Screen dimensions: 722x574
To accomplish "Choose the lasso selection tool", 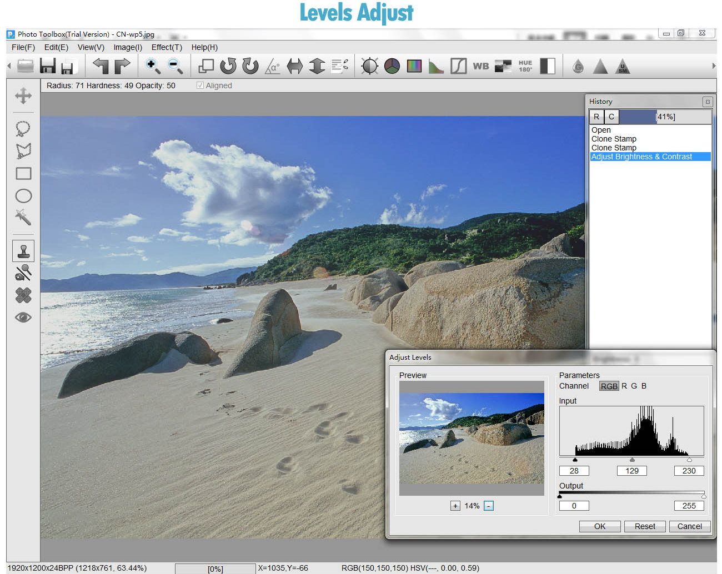I will point(23,129).
